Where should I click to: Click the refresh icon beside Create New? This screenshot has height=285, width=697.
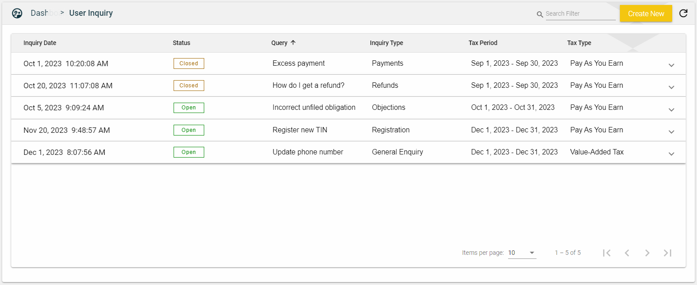coord(683,14)
